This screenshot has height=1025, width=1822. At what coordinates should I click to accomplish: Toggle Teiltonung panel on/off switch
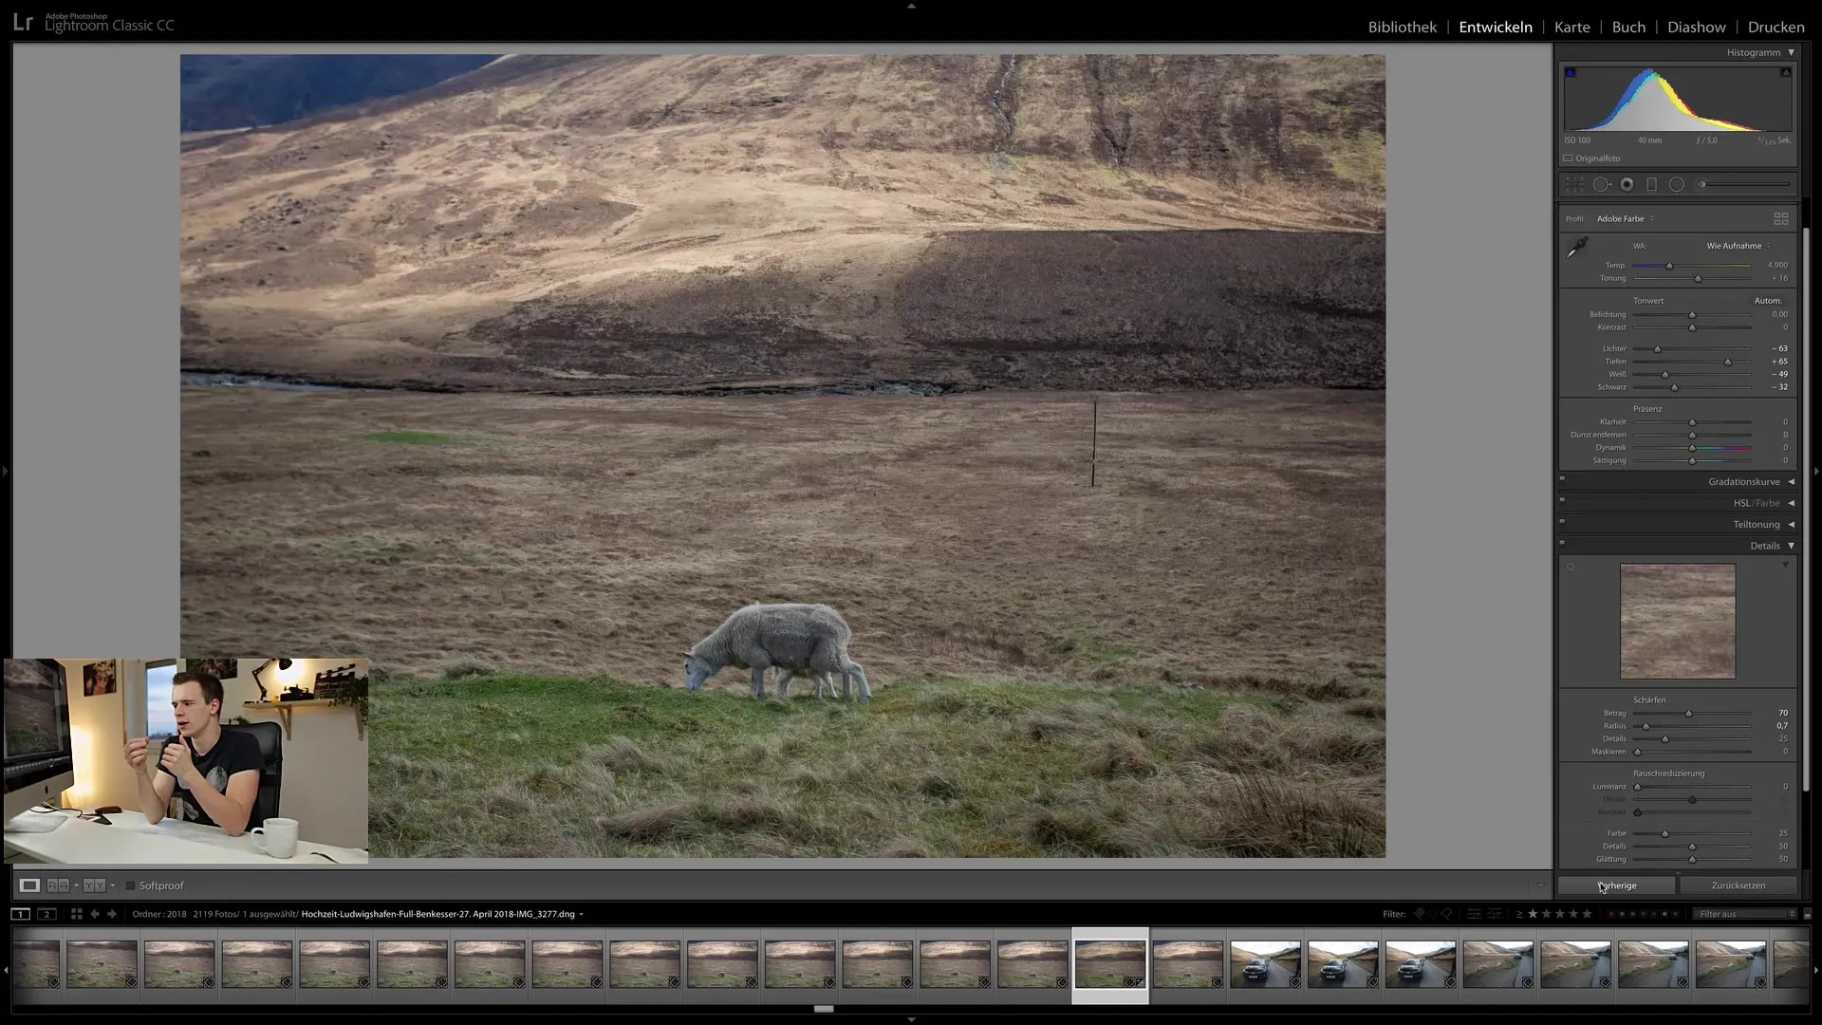pos(1562,521)
